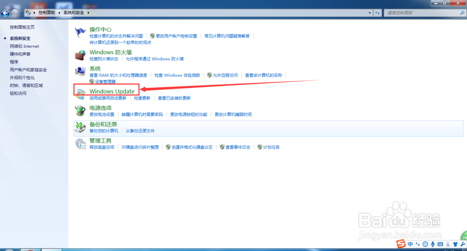Click the 电源选项 battery icon

pos(80,110)
